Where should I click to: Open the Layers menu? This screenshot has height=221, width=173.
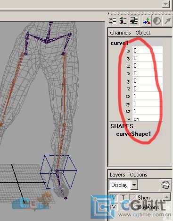point(117,175)
